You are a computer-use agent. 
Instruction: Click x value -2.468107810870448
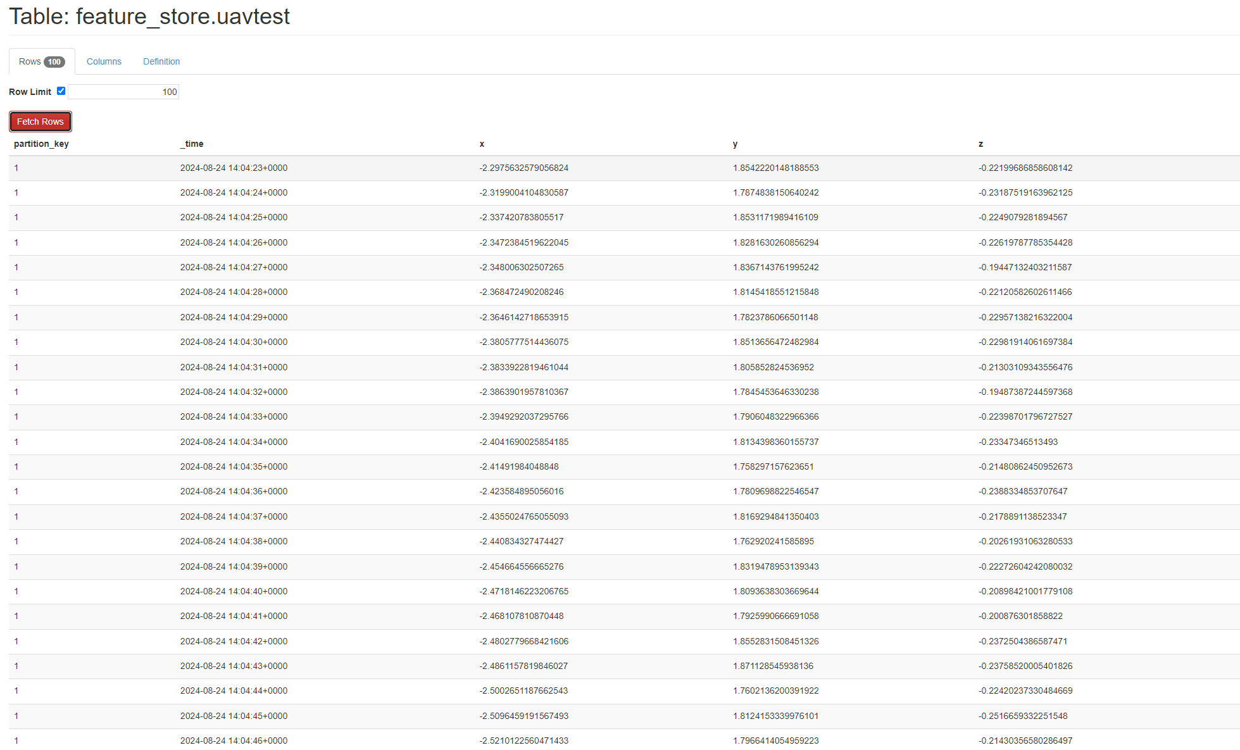point(521,616)
